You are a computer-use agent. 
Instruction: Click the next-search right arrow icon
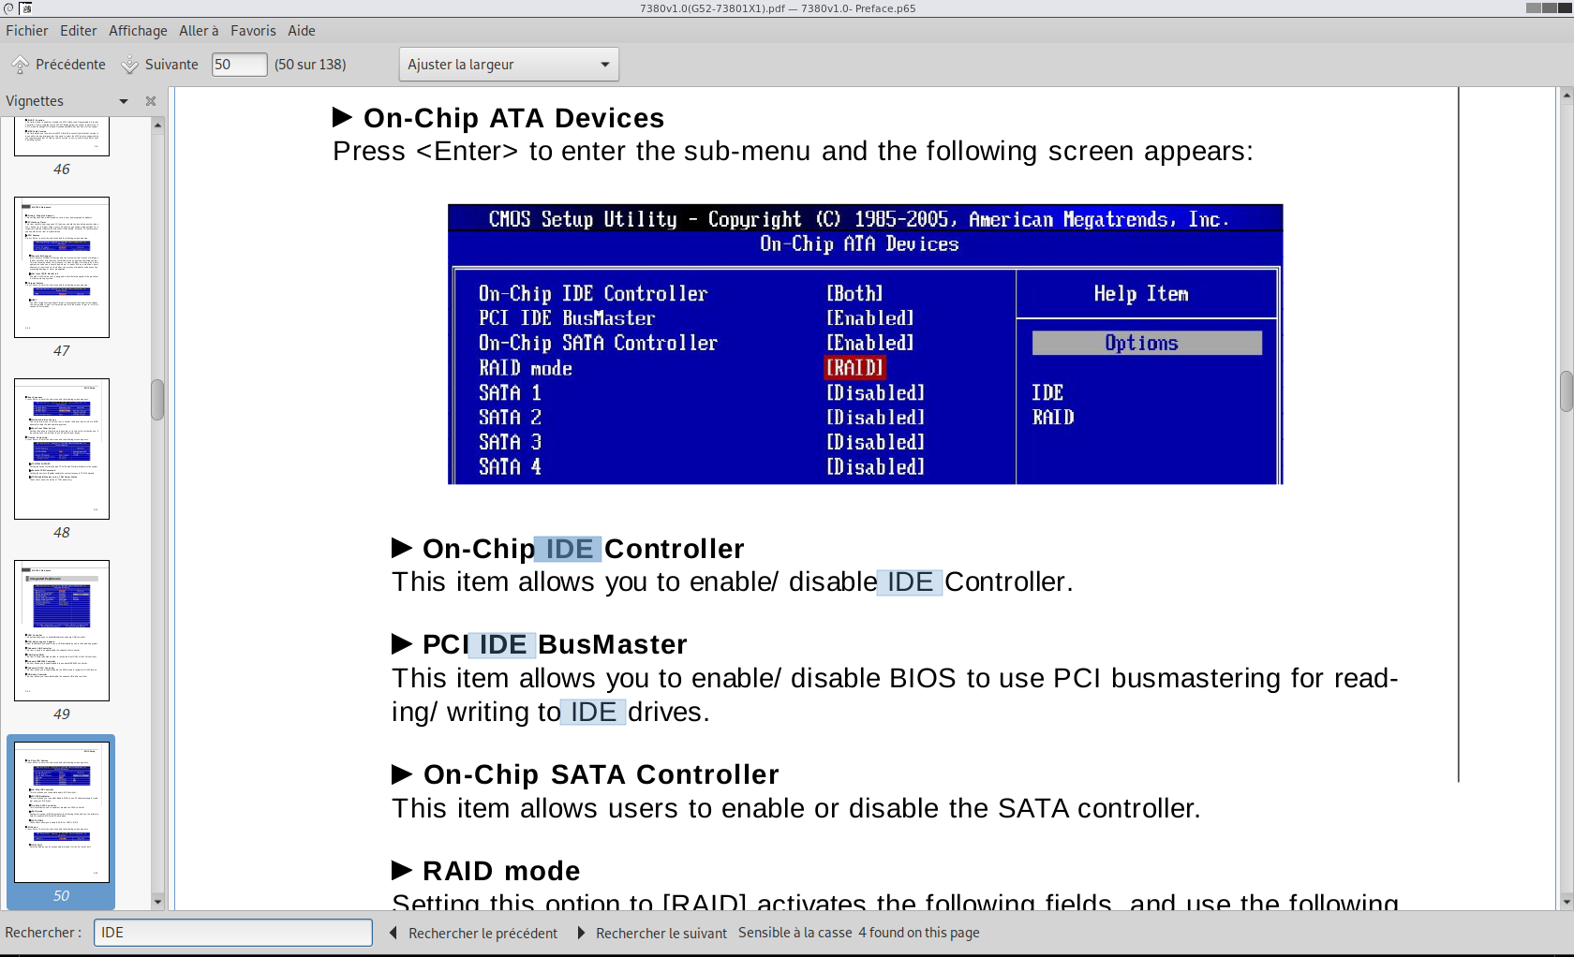click(x=581, y=933)
